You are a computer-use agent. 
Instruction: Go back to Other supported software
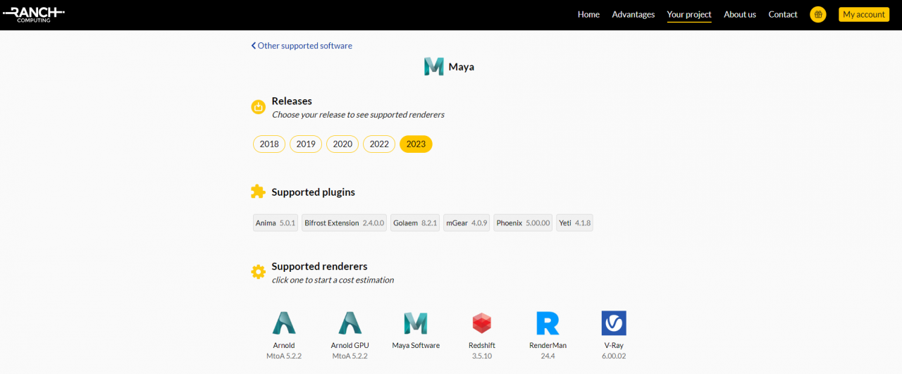coord(302,46)
